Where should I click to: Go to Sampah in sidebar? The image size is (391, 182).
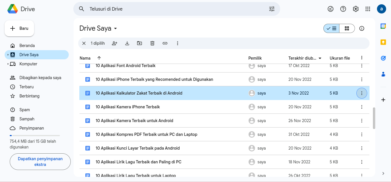(27, 119)
